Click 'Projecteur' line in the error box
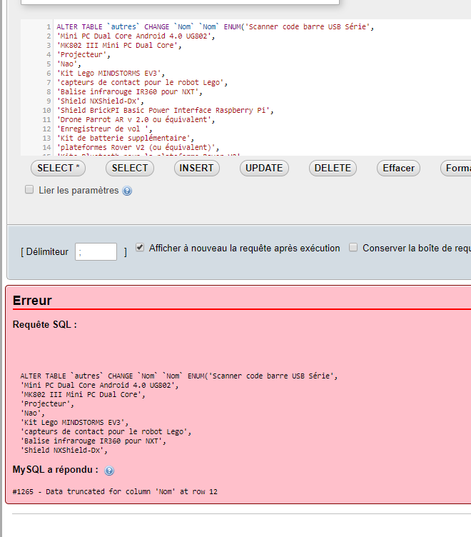Screen dimensions: 471x537 click(47, 403)
